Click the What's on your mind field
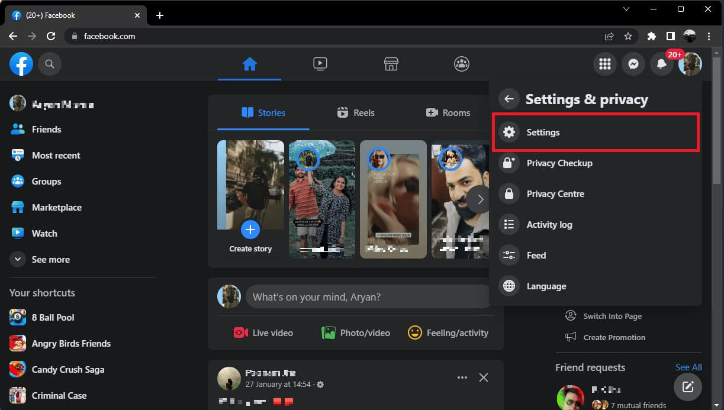Viewport: 724px width, 410px height. click(x=368, y=297)
